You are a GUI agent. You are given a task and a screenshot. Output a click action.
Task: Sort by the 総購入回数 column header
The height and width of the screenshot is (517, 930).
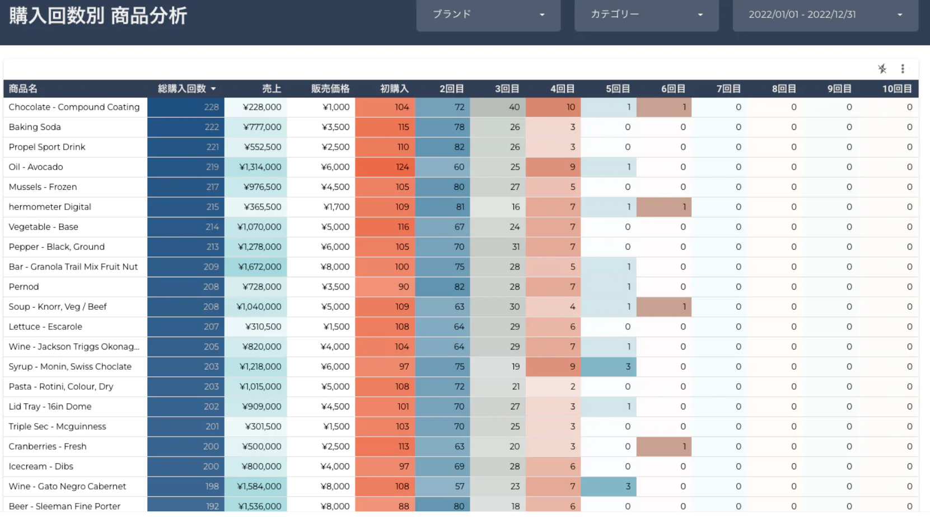pyautogui.click(x=182, y=89)
